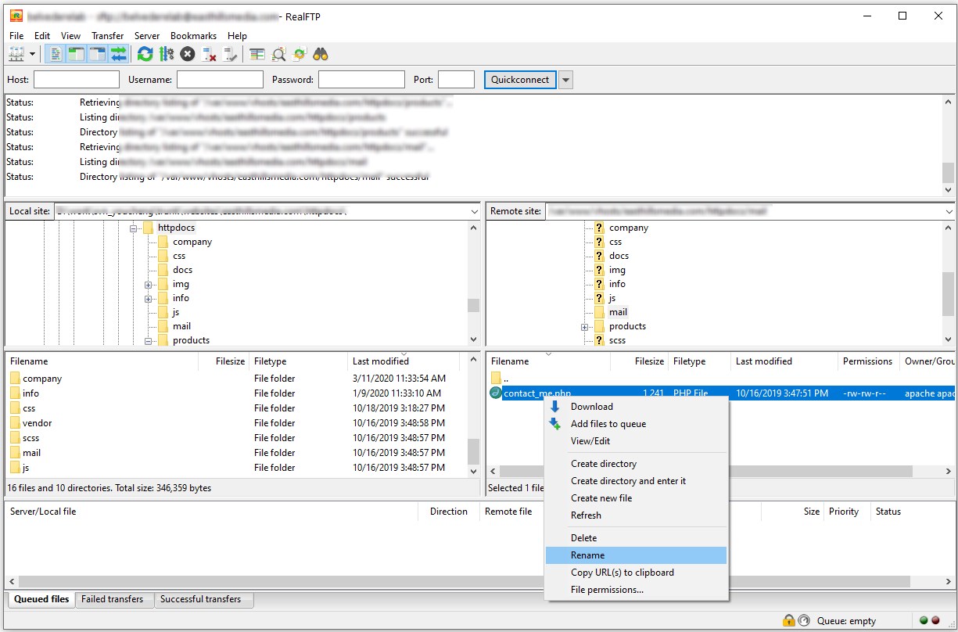Open the Bookmarks menu

[193, 36]
